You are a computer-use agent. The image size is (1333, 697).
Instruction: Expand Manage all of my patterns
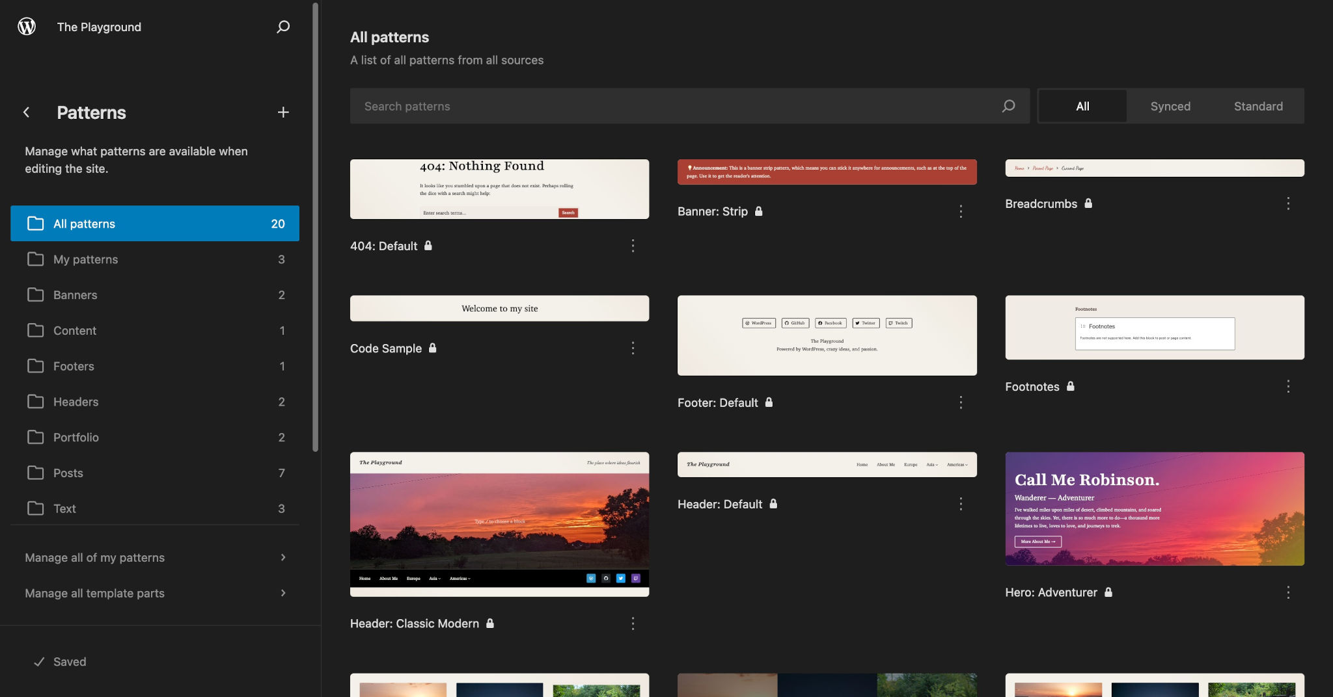click(x=94, y=557)
